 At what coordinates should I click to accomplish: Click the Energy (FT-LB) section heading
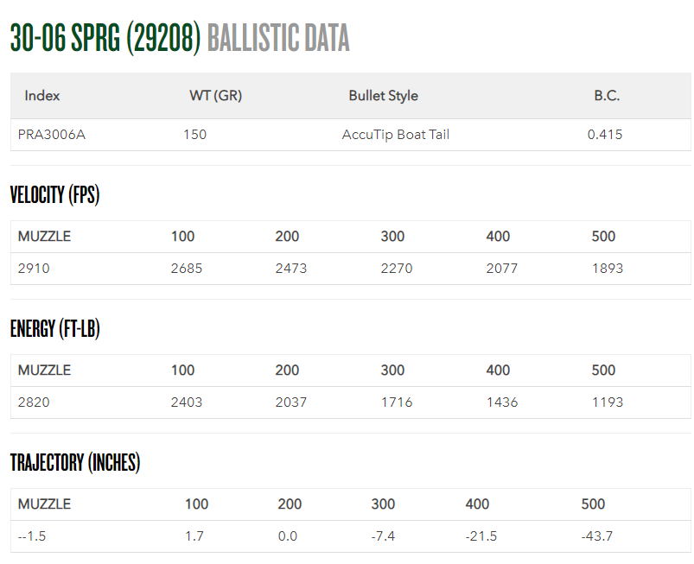point(55,329)
